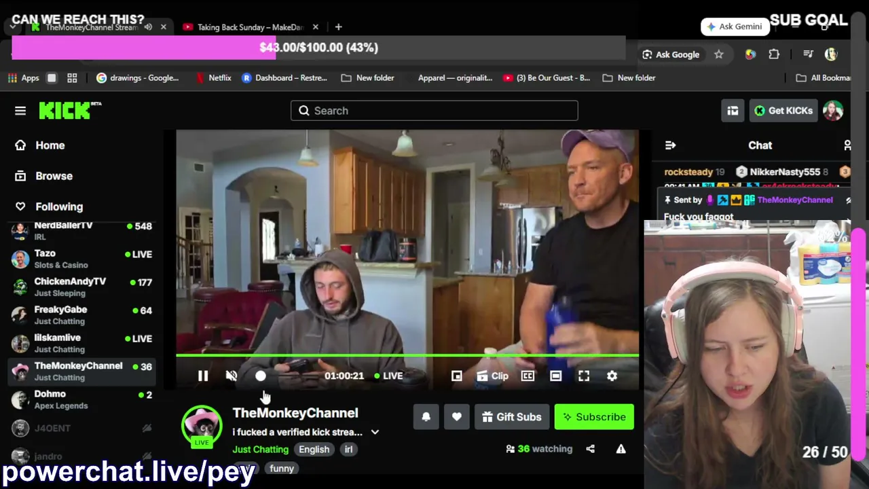Image resolution: width=869 pixels, height=489 pixels.
Task: Open Tazo channel in sidebar
Action: pos(83,259)
